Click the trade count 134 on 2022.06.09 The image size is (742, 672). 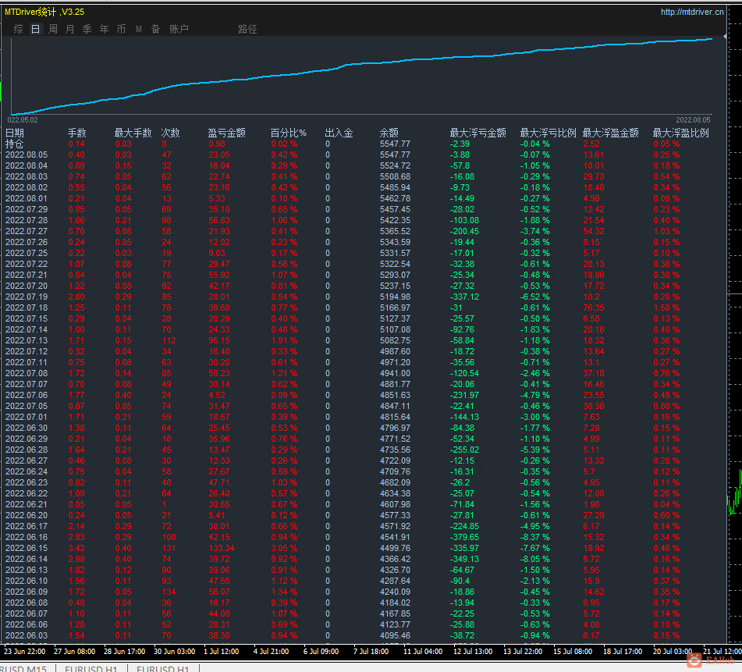tap(169, 592)
